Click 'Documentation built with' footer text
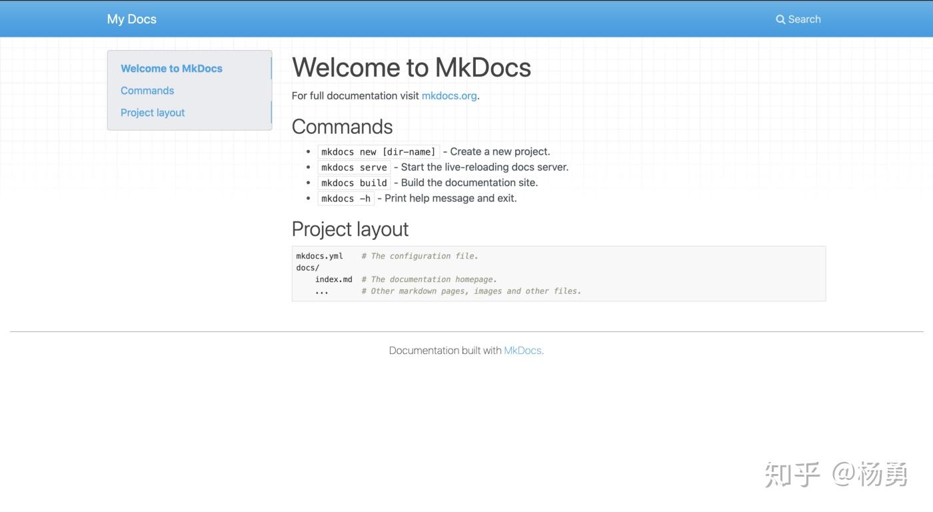933x512 pixels. click(445, 351)
